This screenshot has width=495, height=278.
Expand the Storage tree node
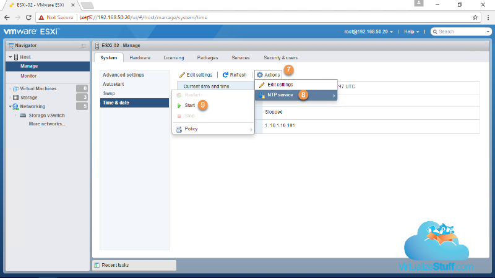tap(10, 98)
